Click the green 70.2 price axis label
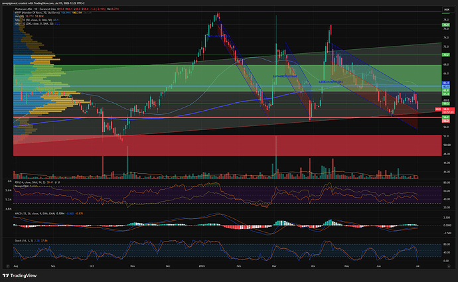Image resolution: width=458 pixels, height=282 pixels. 446,54
